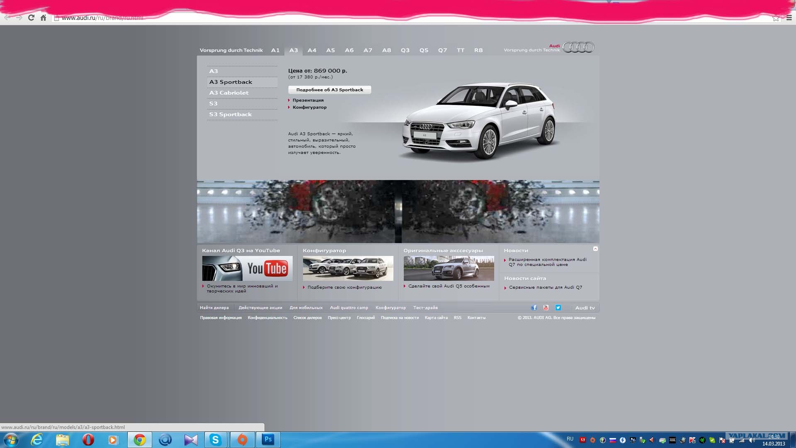Switch to Photoshop in the taskbar
796x448 pixels.
coord(268,440)
